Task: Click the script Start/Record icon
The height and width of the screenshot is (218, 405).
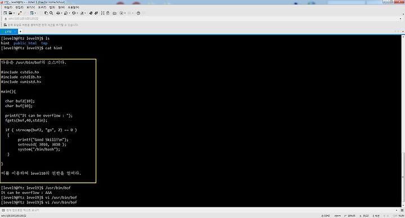Action: [x=121, y=13]
